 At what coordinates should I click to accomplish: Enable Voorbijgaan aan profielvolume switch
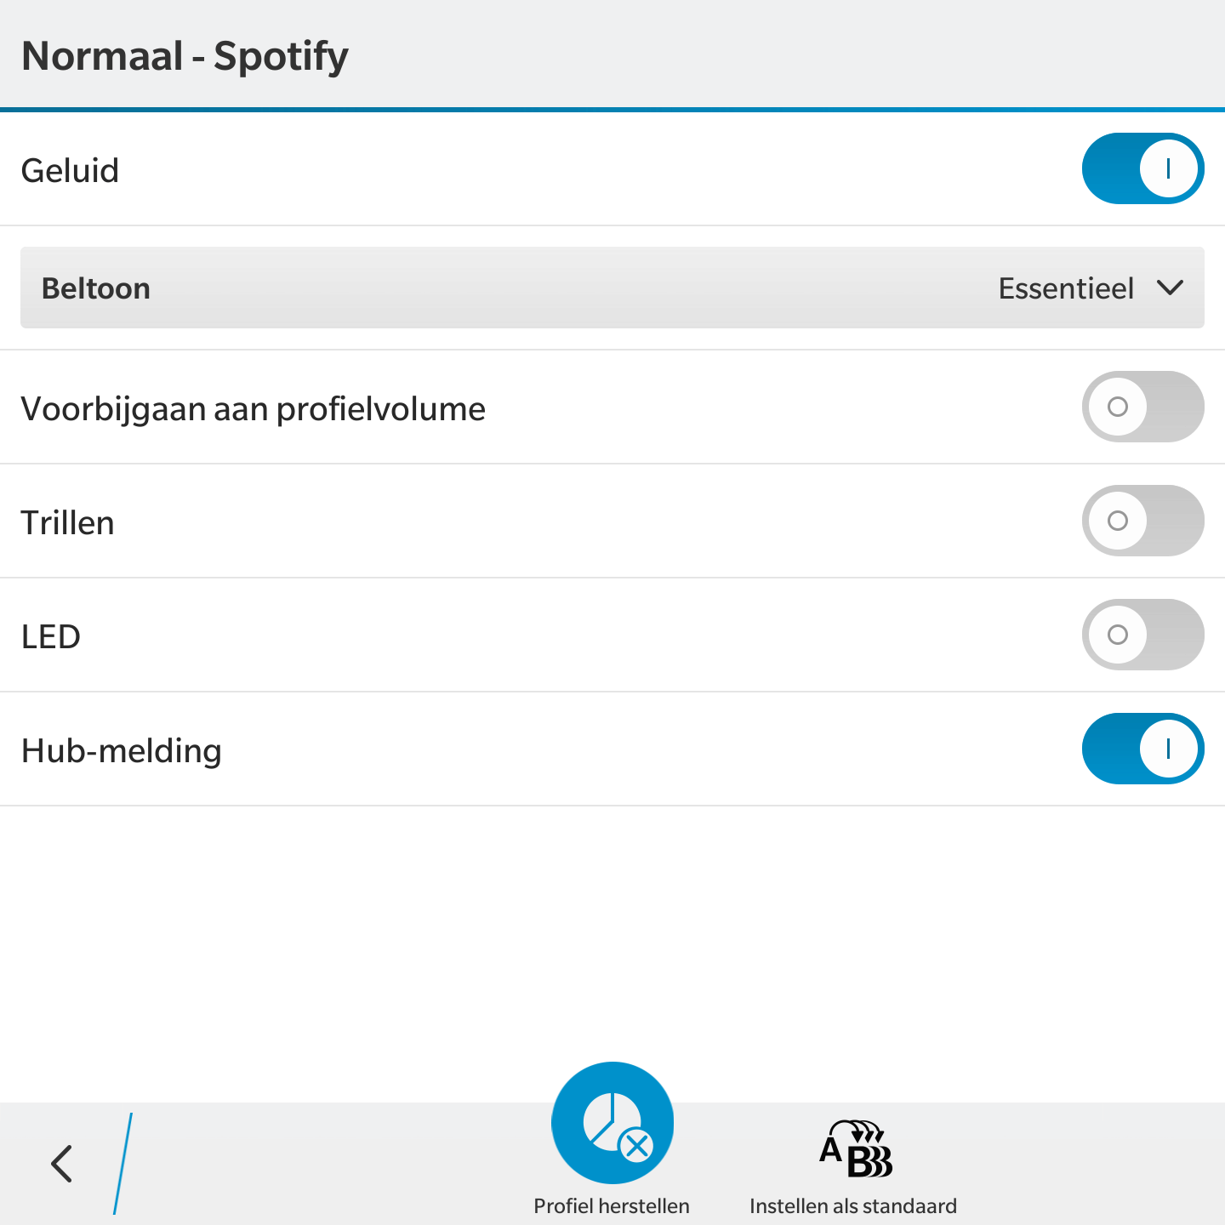[1142, 407]
